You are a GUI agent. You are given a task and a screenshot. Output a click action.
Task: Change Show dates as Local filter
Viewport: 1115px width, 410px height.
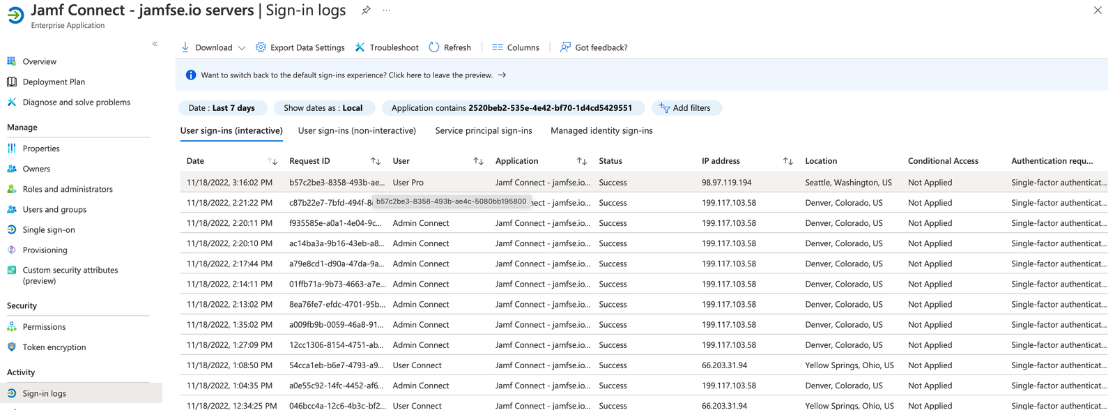click(323, 108)
